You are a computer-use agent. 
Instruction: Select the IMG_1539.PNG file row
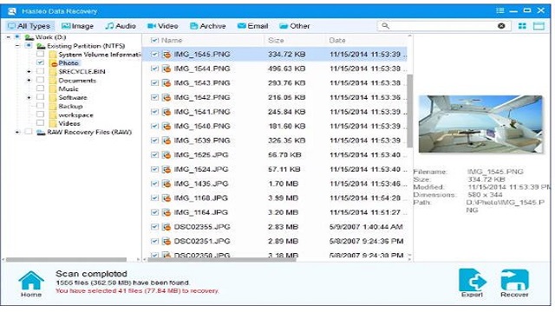[275, 140]
